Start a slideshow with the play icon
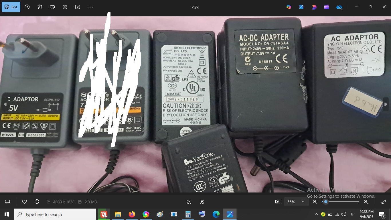This screenshot has width=391, height=220. 78,7
